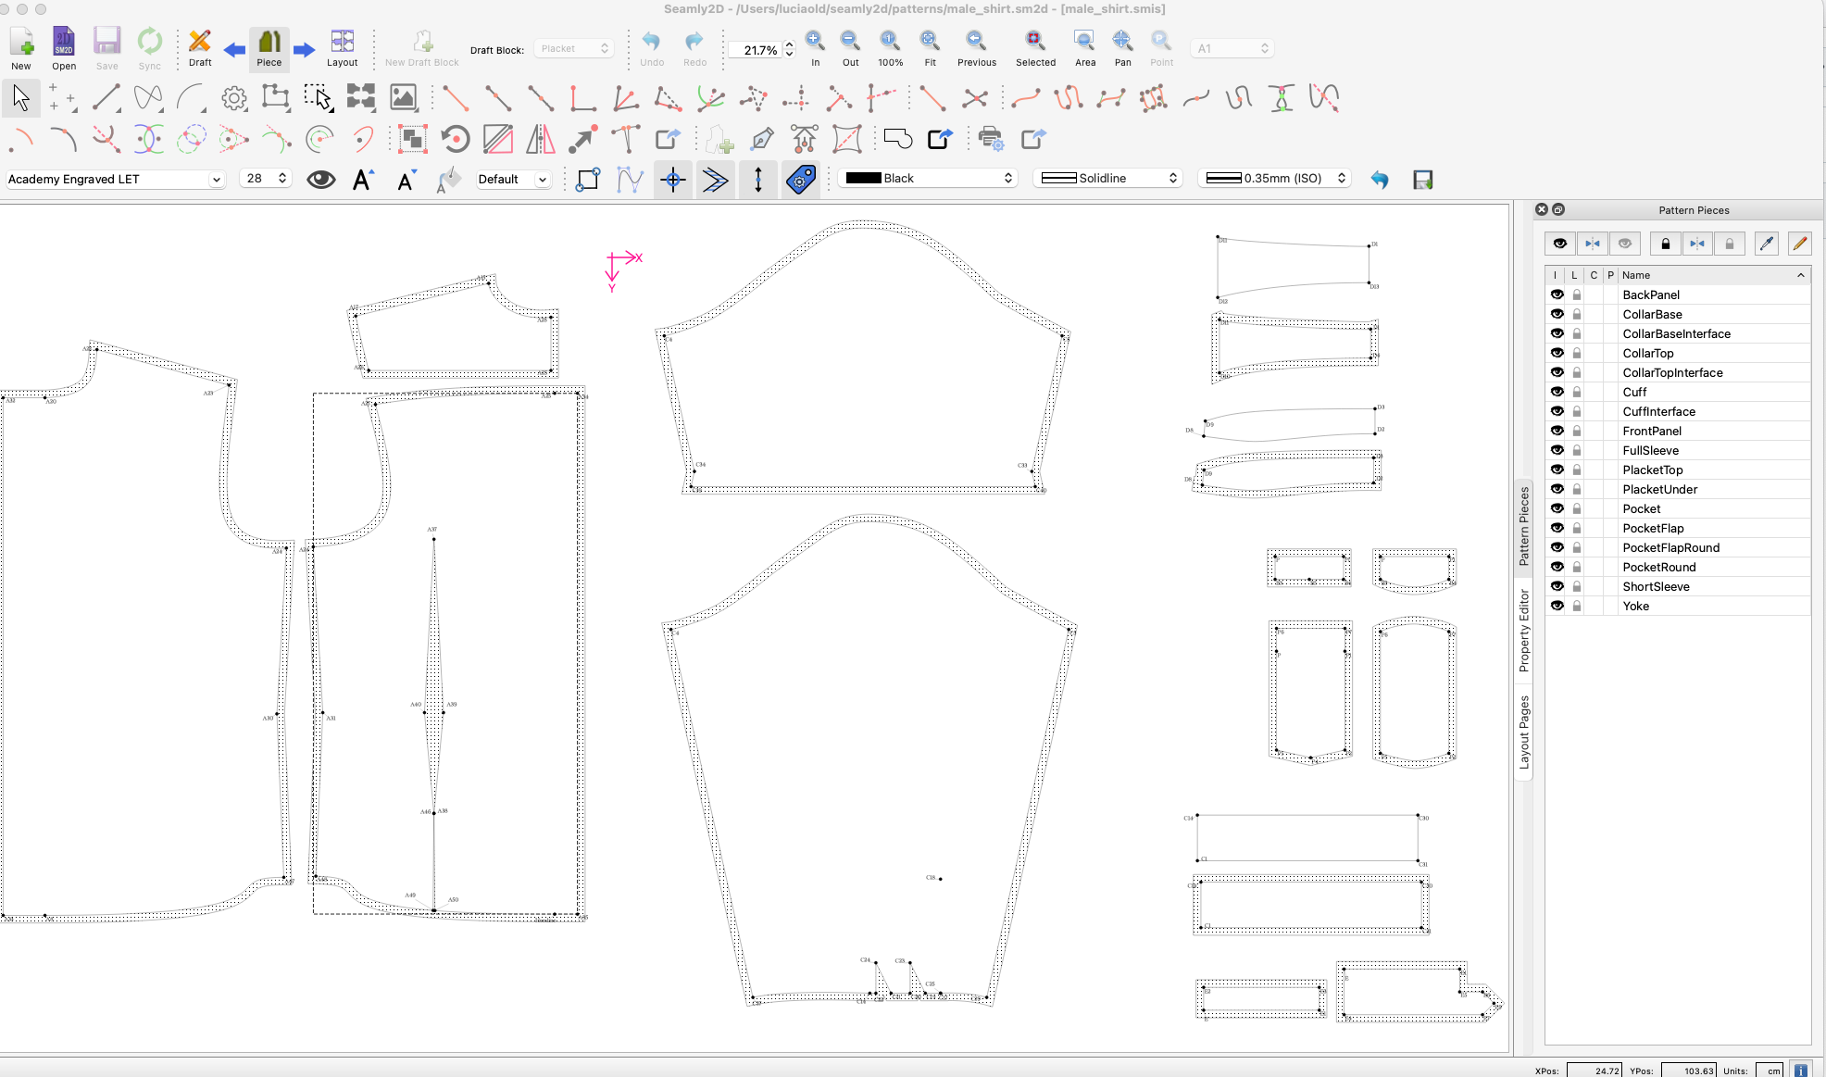Select the Mirror tool icon
1826x1077 pixels.
click(x=541, y=140)
